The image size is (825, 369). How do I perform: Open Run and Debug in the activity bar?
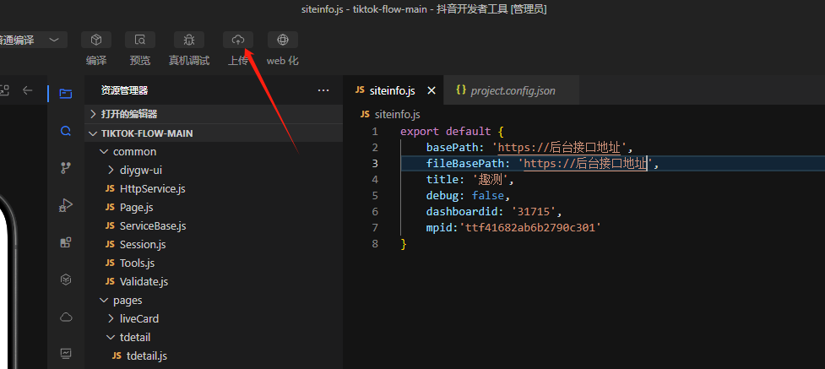coord(66,205)
